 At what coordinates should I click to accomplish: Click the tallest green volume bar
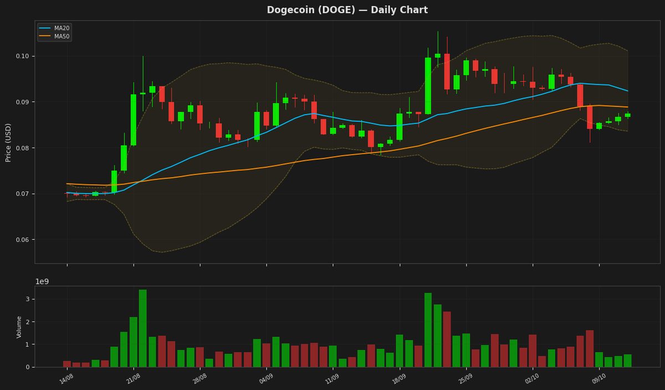click(x=143, y=329)
